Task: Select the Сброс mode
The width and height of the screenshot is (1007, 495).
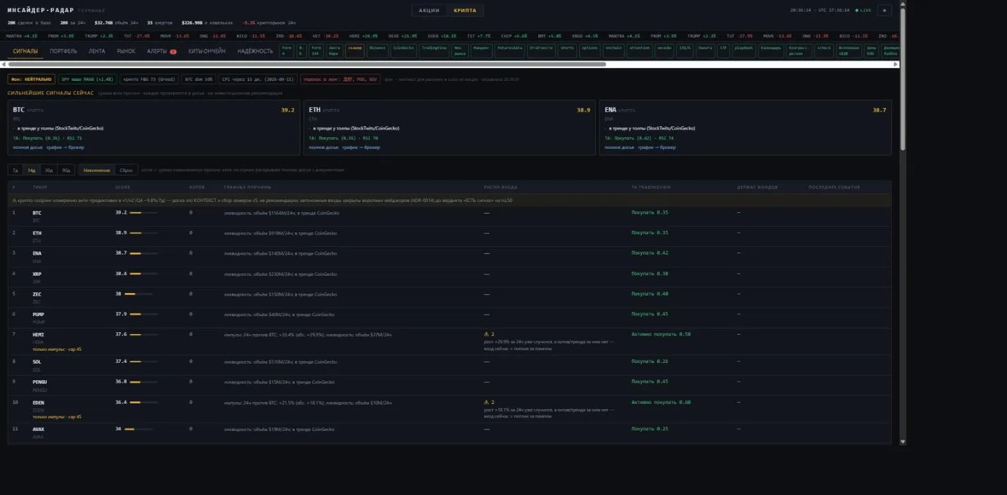Action: tap(127, 170)
